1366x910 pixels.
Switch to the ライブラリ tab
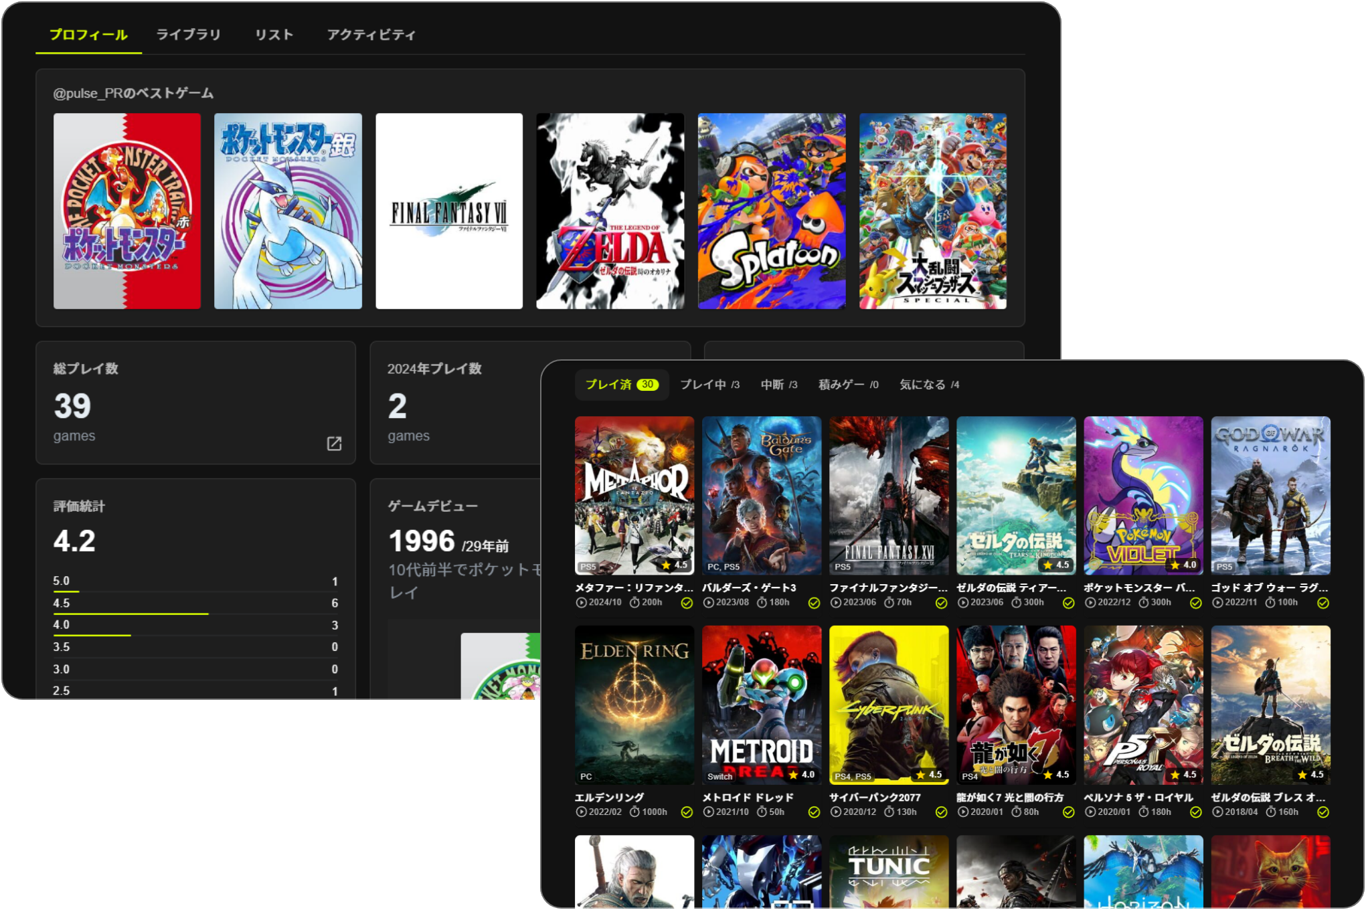pos(189,35)
